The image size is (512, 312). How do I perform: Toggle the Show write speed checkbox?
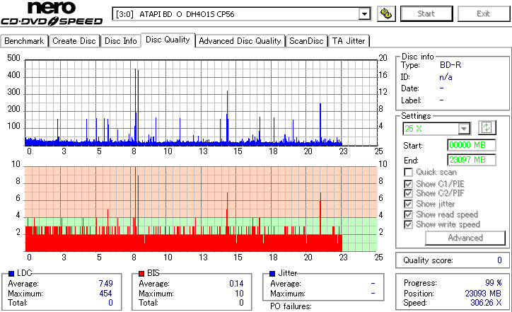tap(408, 225)
